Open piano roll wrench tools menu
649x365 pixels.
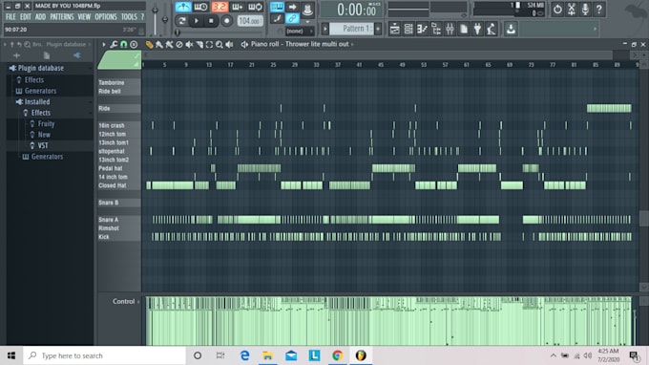(x=114, y=44)
